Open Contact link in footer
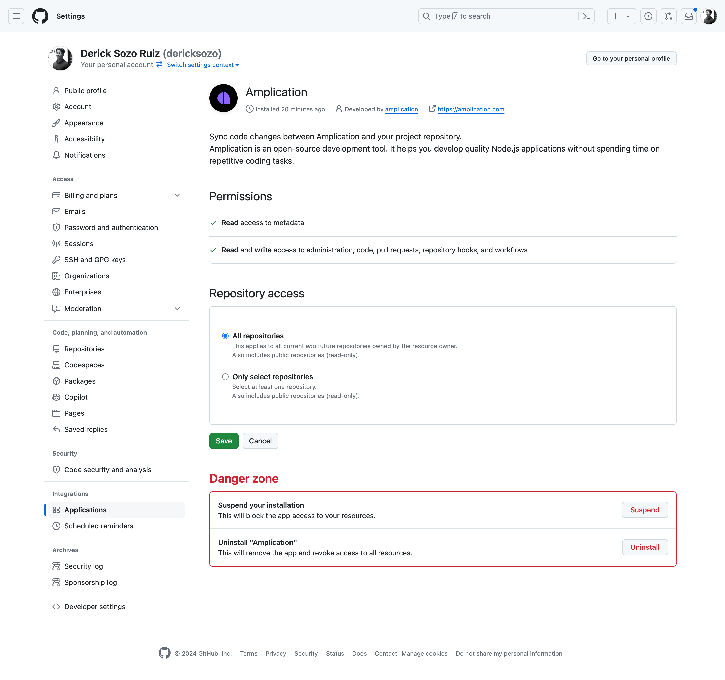Viewport: 725px width, 680px height. point(386,653)
